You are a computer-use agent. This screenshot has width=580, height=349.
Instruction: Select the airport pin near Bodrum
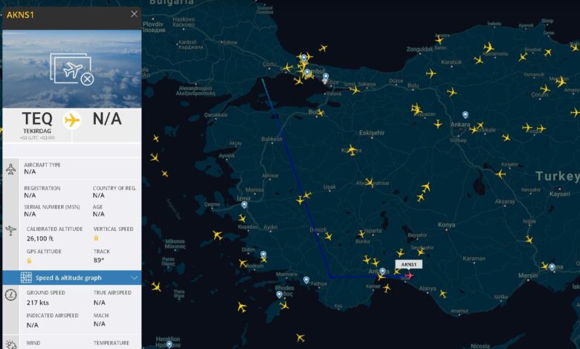pos(263,255)
